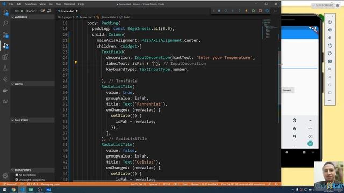Collapse the BREAKPOINTS section
The height and width of the screenshot is (193, 344).
32,170
